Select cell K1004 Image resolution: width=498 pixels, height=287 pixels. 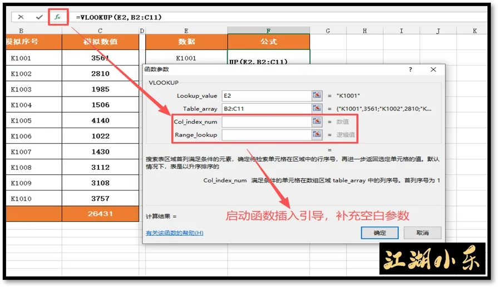point(34,105)
